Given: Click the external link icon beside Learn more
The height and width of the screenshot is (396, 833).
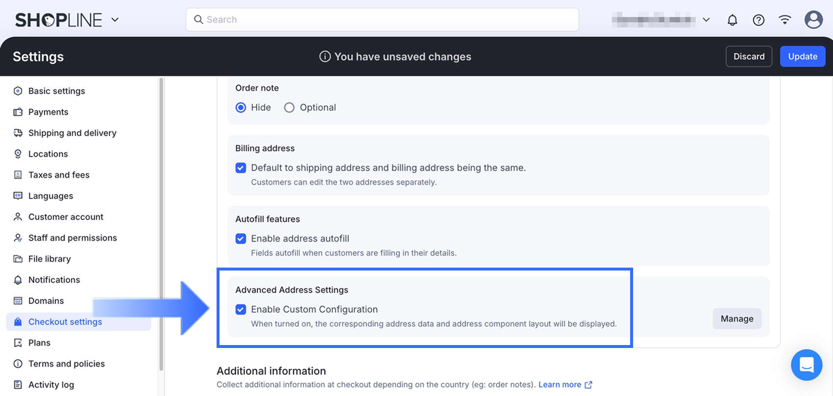Looking at the screenshot, I should tap(588, 385).
